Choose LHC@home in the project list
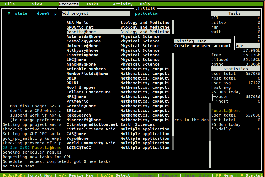Viewport: 265px width, 177px height. click(x=118, y=60)
